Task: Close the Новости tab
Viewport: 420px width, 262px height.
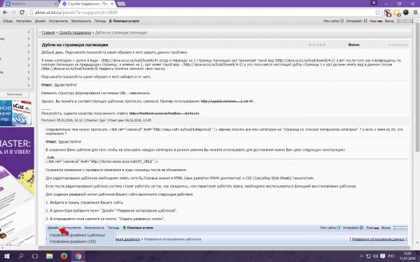Action: pos(56,3)
